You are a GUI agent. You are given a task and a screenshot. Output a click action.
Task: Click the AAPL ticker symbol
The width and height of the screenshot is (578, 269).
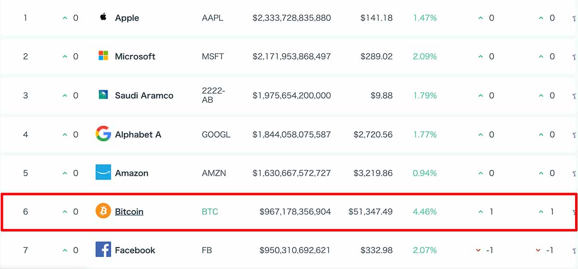click(x=213, y=18)
